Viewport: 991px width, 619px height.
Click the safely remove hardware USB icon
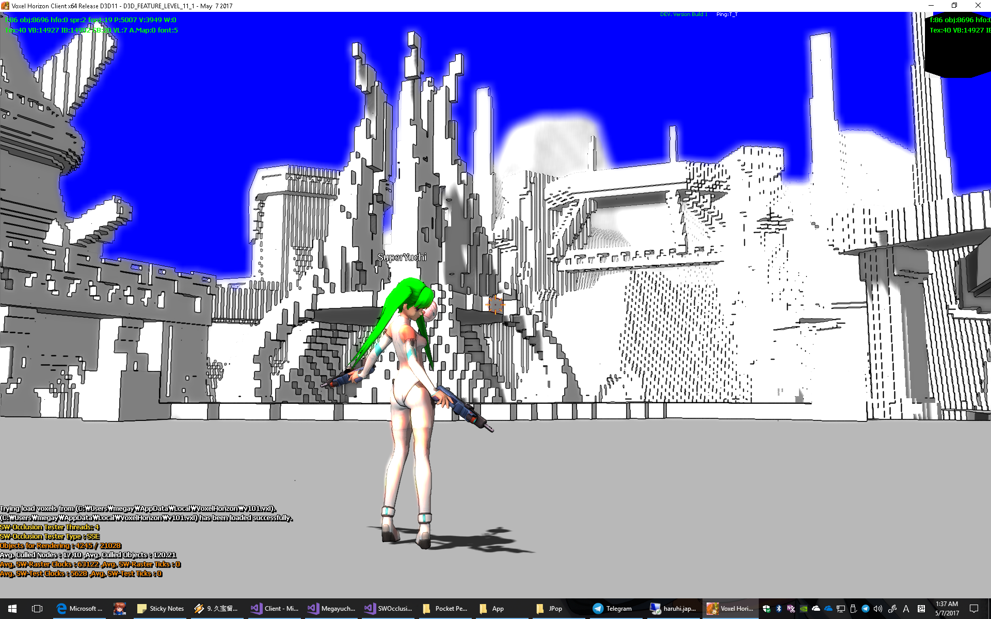(x=853, y=609)
